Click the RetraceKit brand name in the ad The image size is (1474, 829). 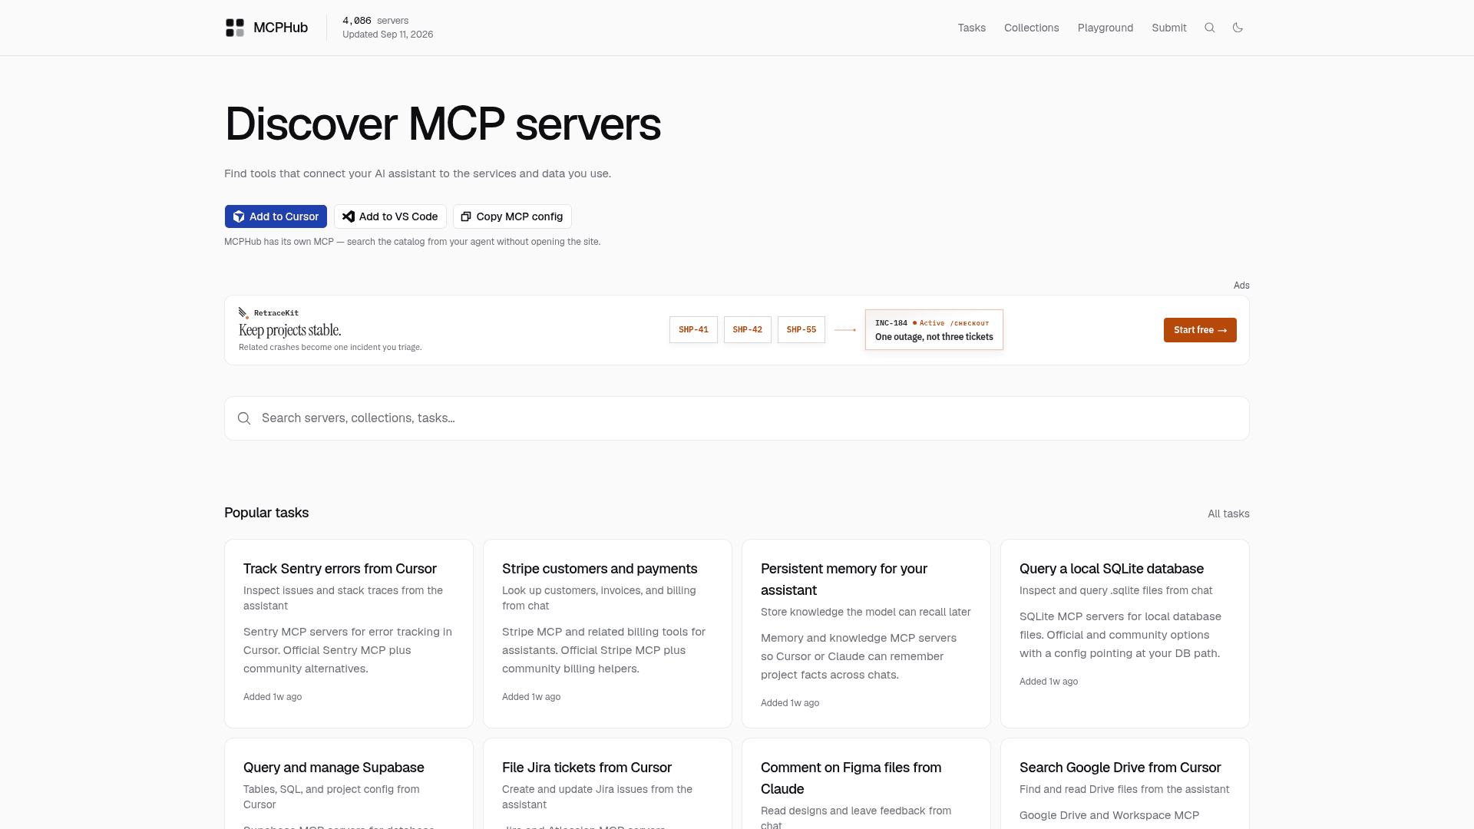(276, 313)
